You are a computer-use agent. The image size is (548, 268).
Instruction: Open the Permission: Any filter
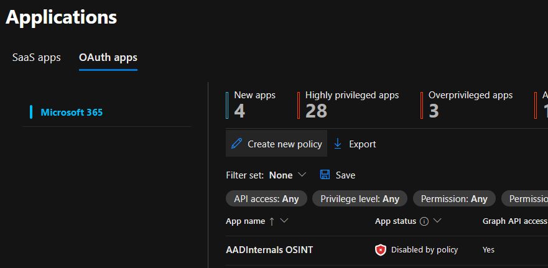(454, 199)
